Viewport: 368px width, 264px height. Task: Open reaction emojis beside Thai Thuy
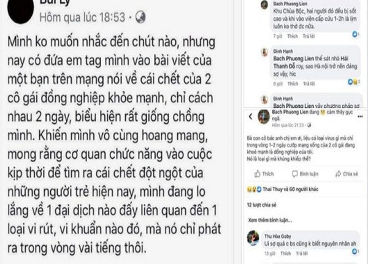[254, 189]
